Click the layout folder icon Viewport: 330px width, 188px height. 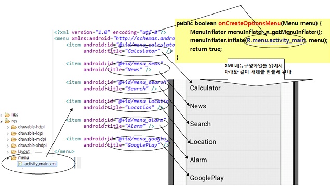(14, 152)
